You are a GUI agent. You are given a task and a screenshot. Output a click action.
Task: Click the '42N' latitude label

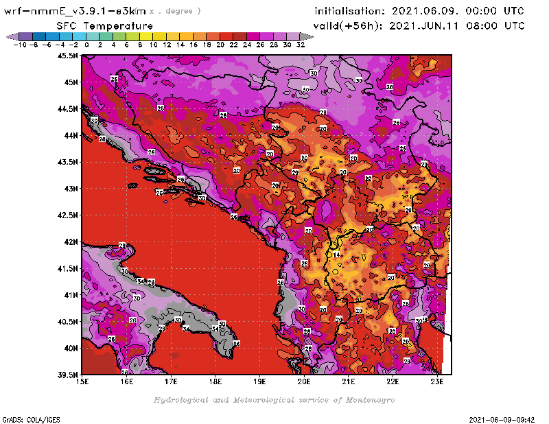[x=71, y=242]
